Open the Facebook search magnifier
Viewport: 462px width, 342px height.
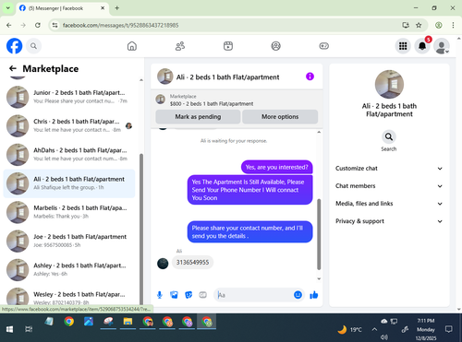(33, 46)
